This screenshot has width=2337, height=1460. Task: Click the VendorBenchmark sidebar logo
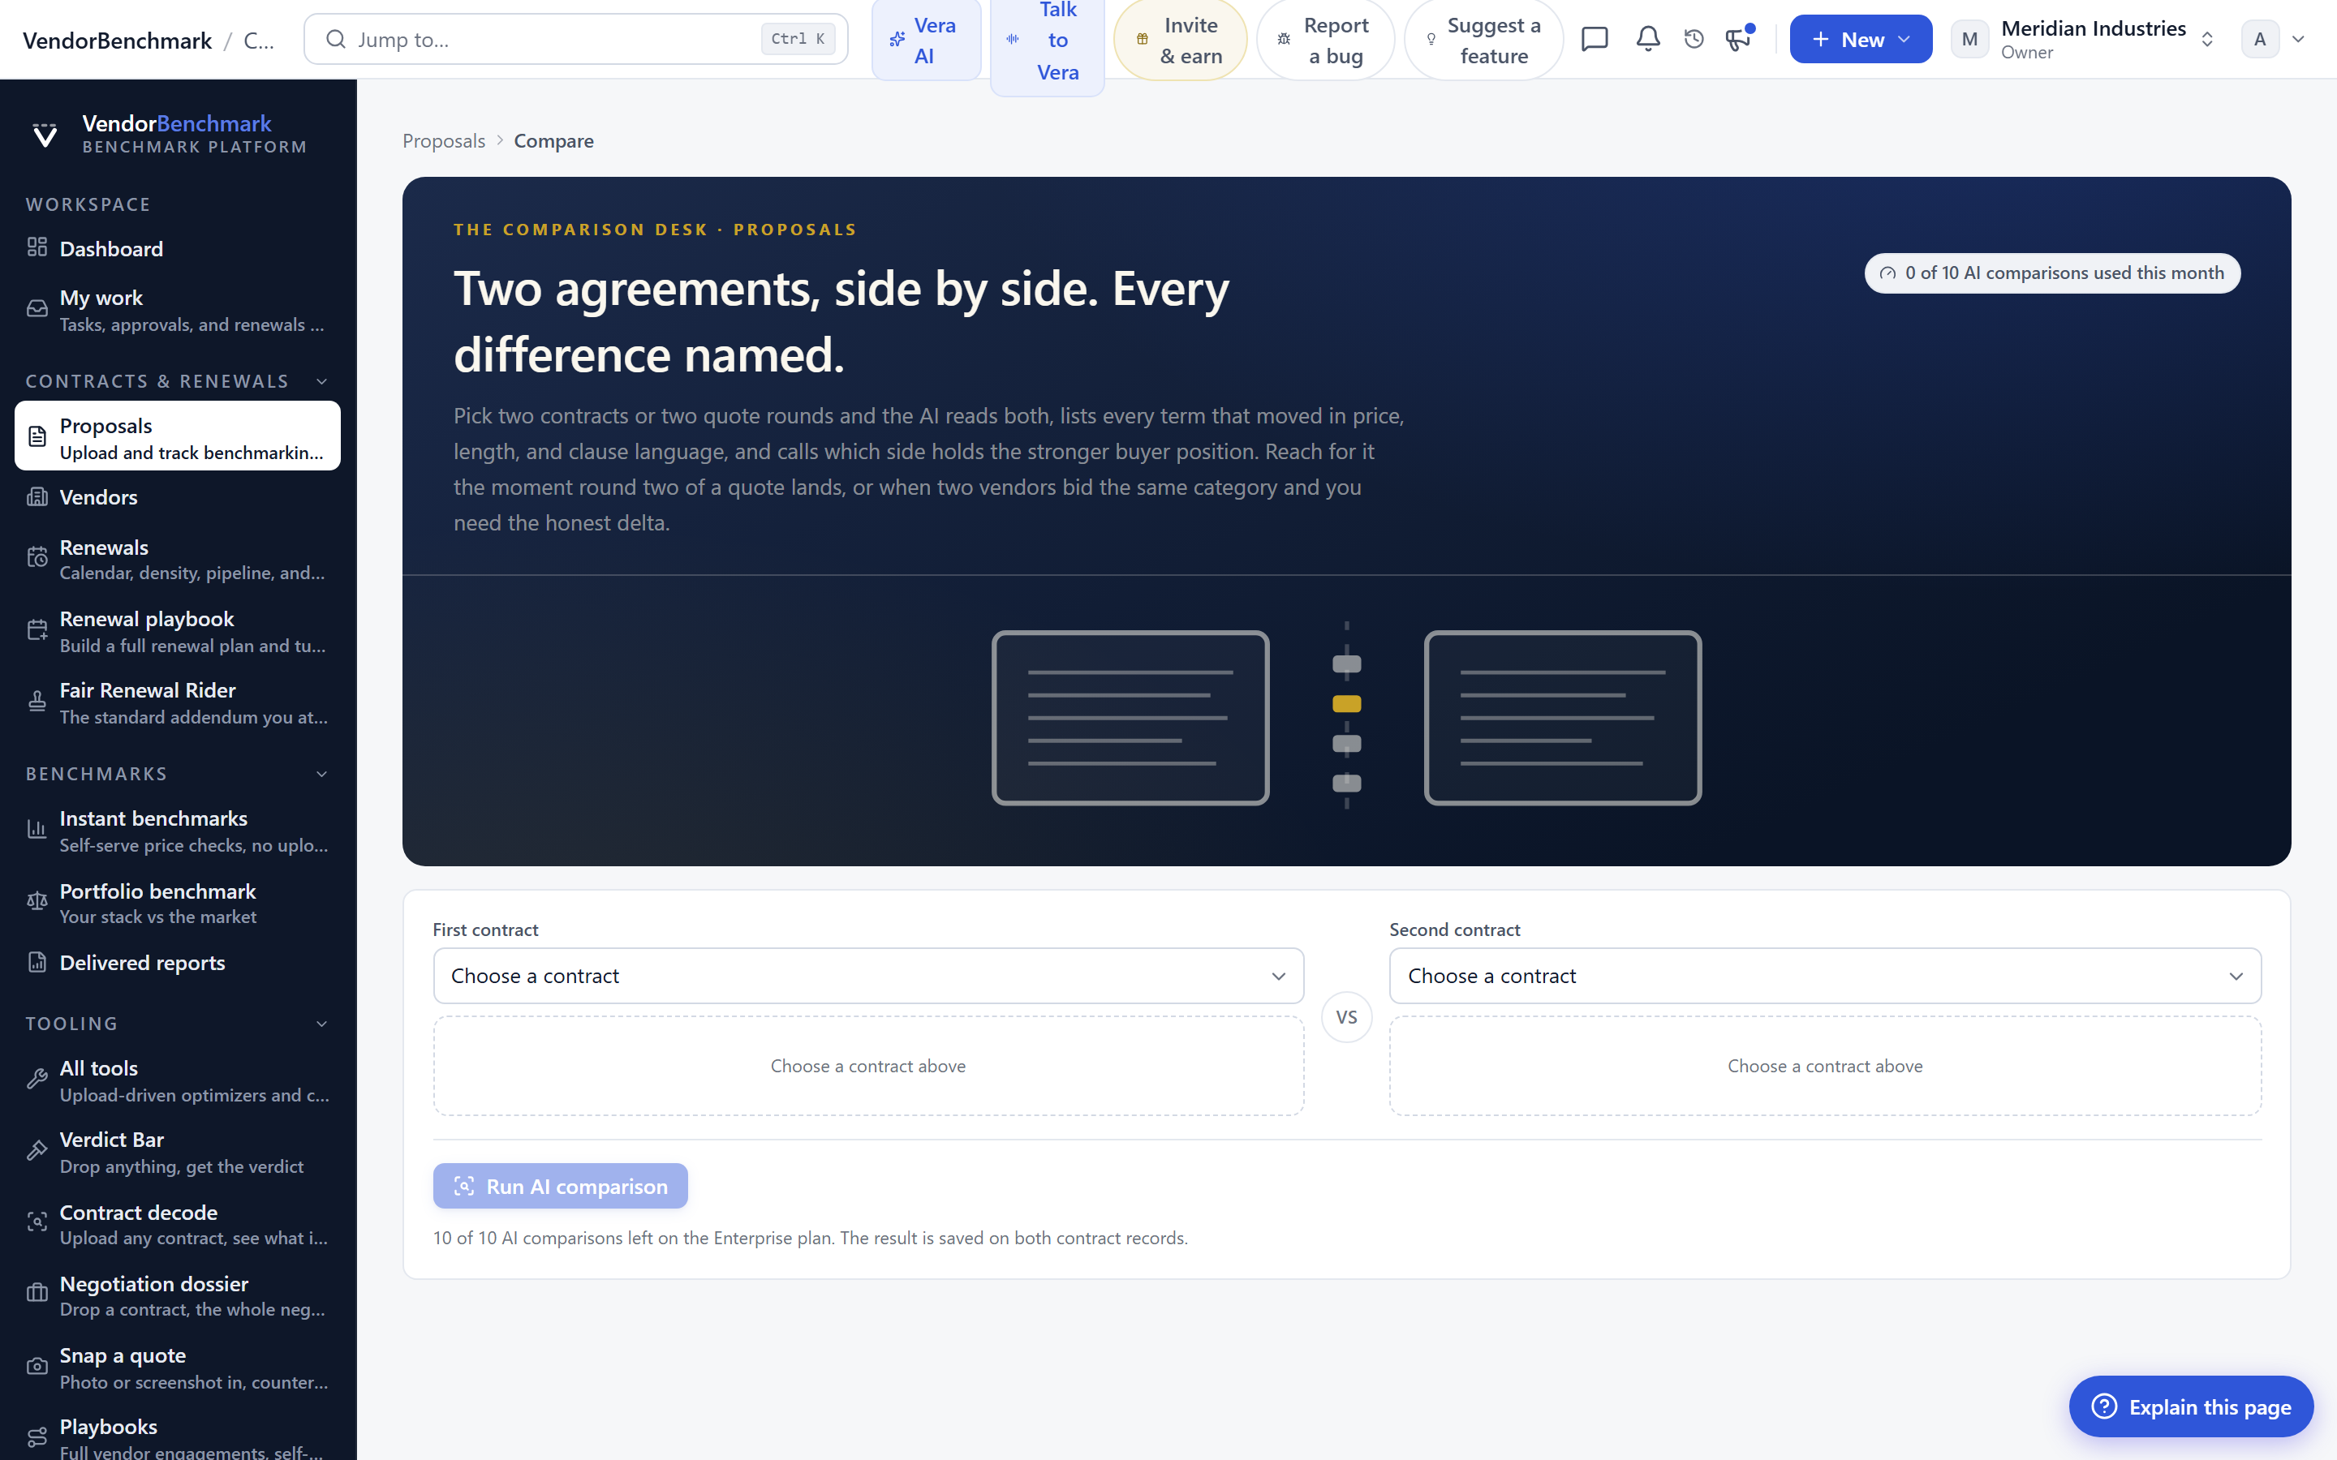(45, 134)
